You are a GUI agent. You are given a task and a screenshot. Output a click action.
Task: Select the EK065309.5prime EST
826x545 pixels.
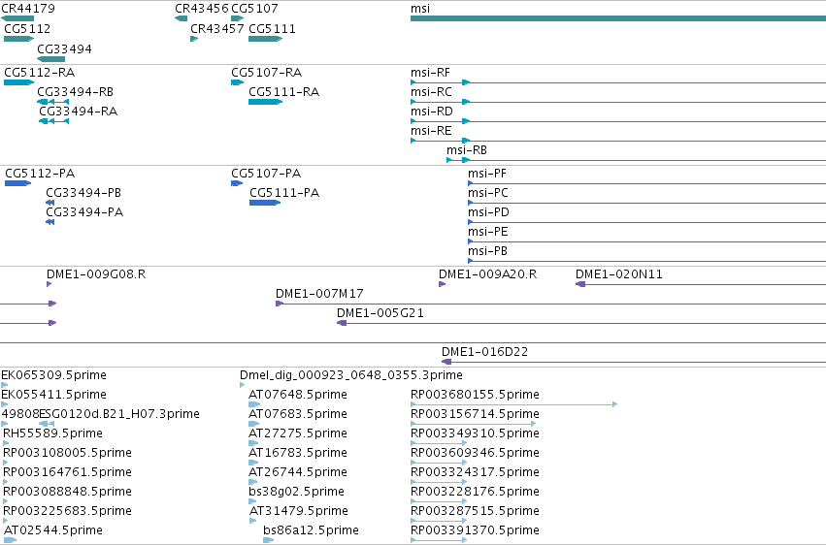click(5, 385)
